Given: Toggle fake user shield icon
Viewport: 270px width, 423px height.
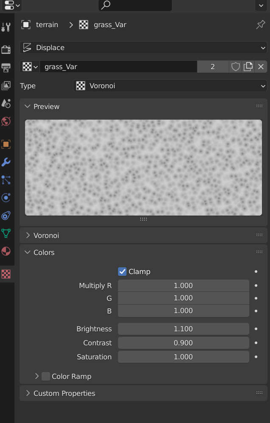Looking at the screenshot, I should (236, 67).
